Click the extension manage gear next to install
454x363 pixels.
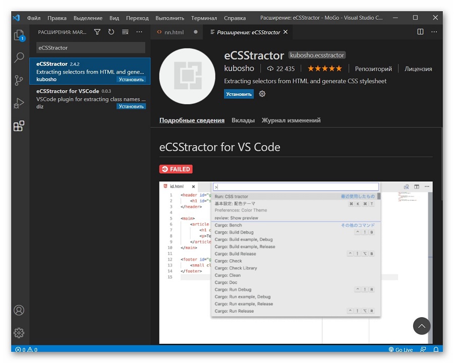coord(262,94)
